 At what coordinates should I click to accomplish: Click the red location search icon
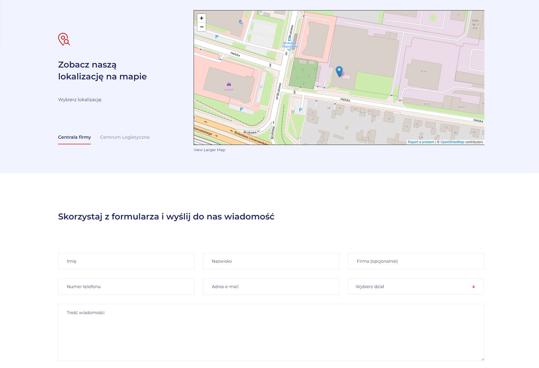pos(64,39)
